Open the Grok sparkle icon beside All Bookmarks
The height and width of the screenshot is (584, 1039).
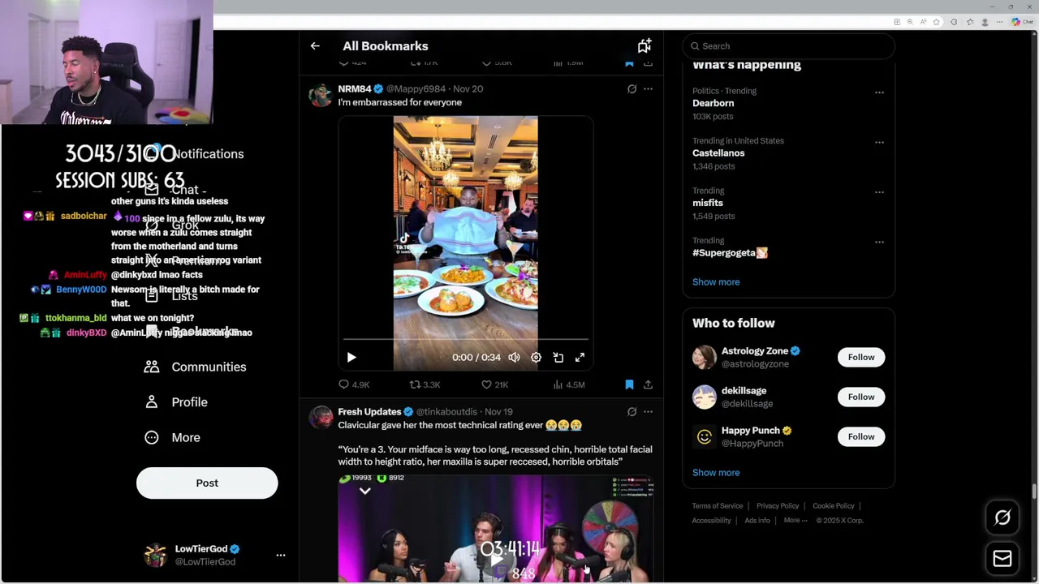[x=645, y=46]
